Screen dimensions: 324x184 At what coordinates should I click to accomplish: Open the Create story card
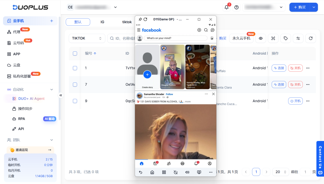[147, 67]
